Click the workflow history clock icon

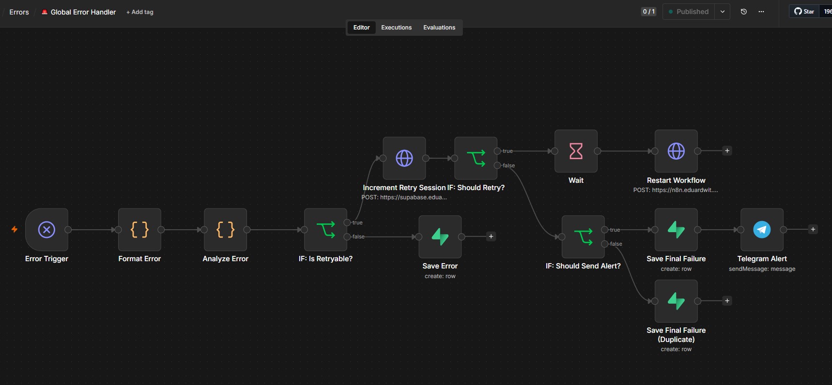(744, 12)
